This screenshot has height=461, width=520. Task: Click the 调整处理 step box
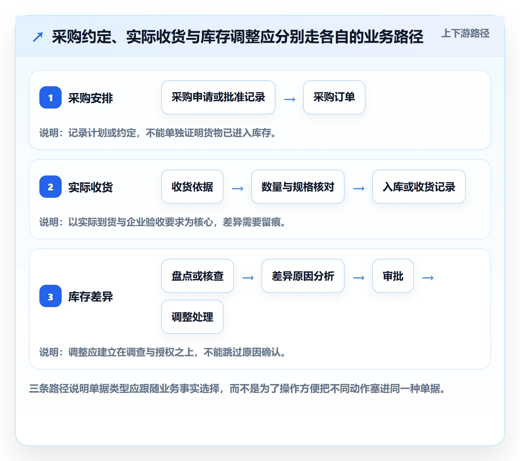pos(192,317)
